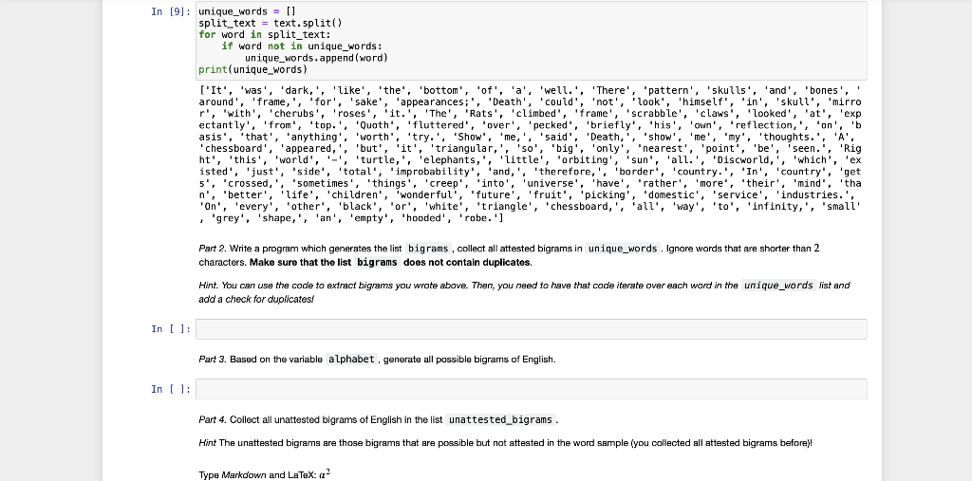Screen dimensions: 972x481
Task: Click the 'Part 2.' instruction paragraph
Action: point(509,255)
